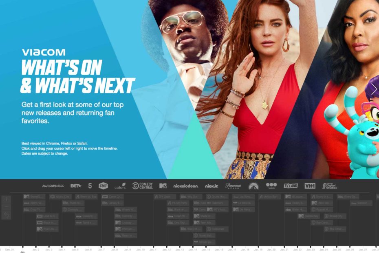The image size is (379, 253).
Task: Open the Comedy Central 'Corporate' card
Action: 217,229
